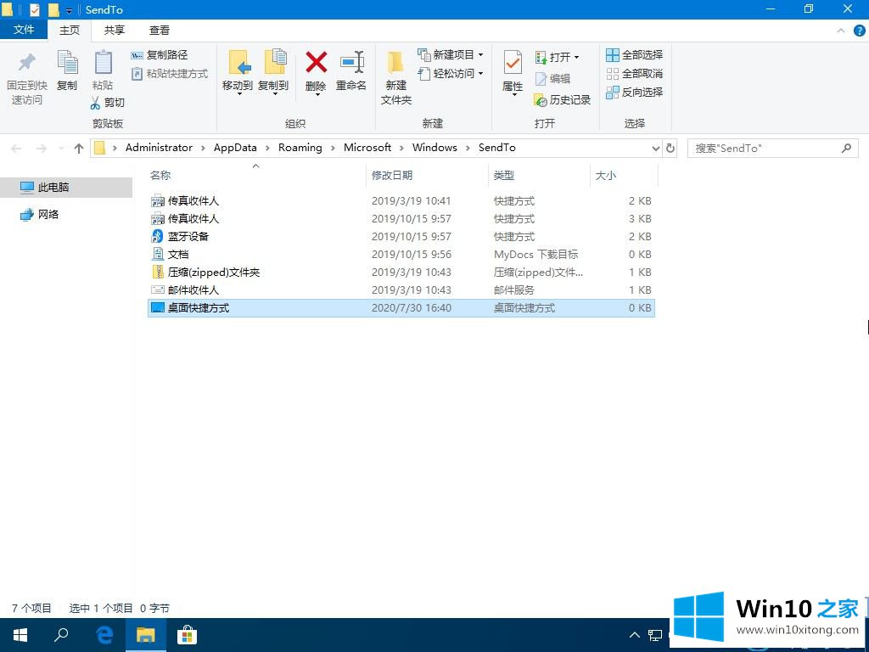Pin to Quick access with 固定到快速访问
The width and height of the screenshot is (869, 652).
pos(26,78)
